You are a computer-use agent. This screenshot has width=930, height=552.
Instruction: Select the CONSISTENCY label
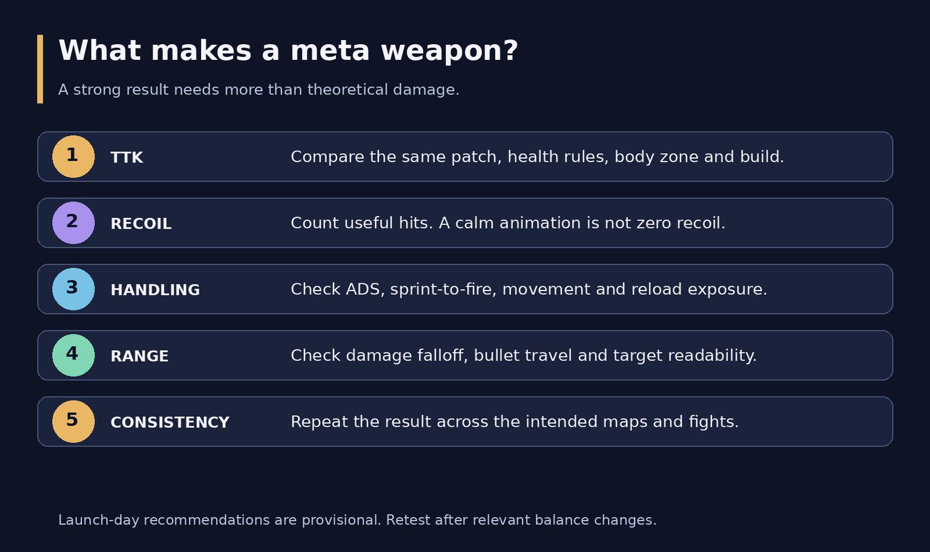click(x=170, y=422)
